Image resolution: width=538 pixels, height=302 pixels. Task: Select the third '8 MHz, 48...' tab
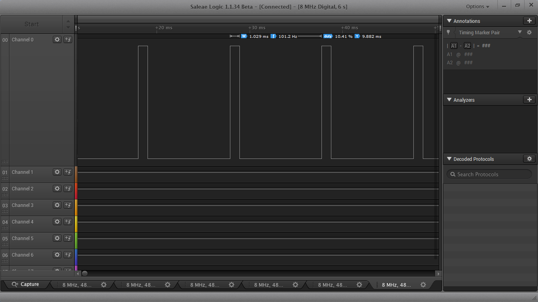204,285
